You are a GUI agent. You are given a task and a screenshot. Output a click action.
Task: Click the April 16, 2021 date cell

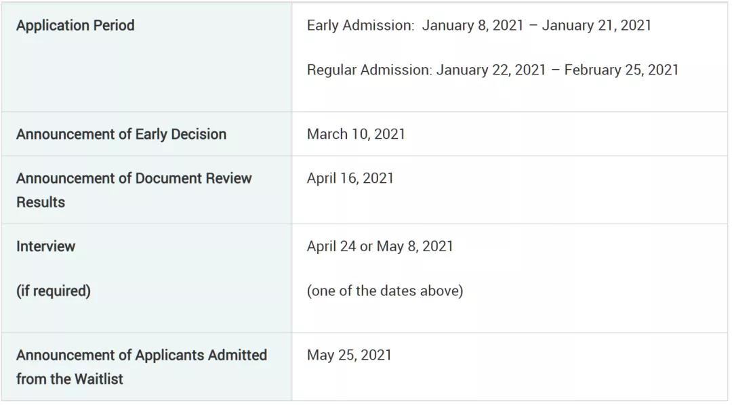point(350,178)
